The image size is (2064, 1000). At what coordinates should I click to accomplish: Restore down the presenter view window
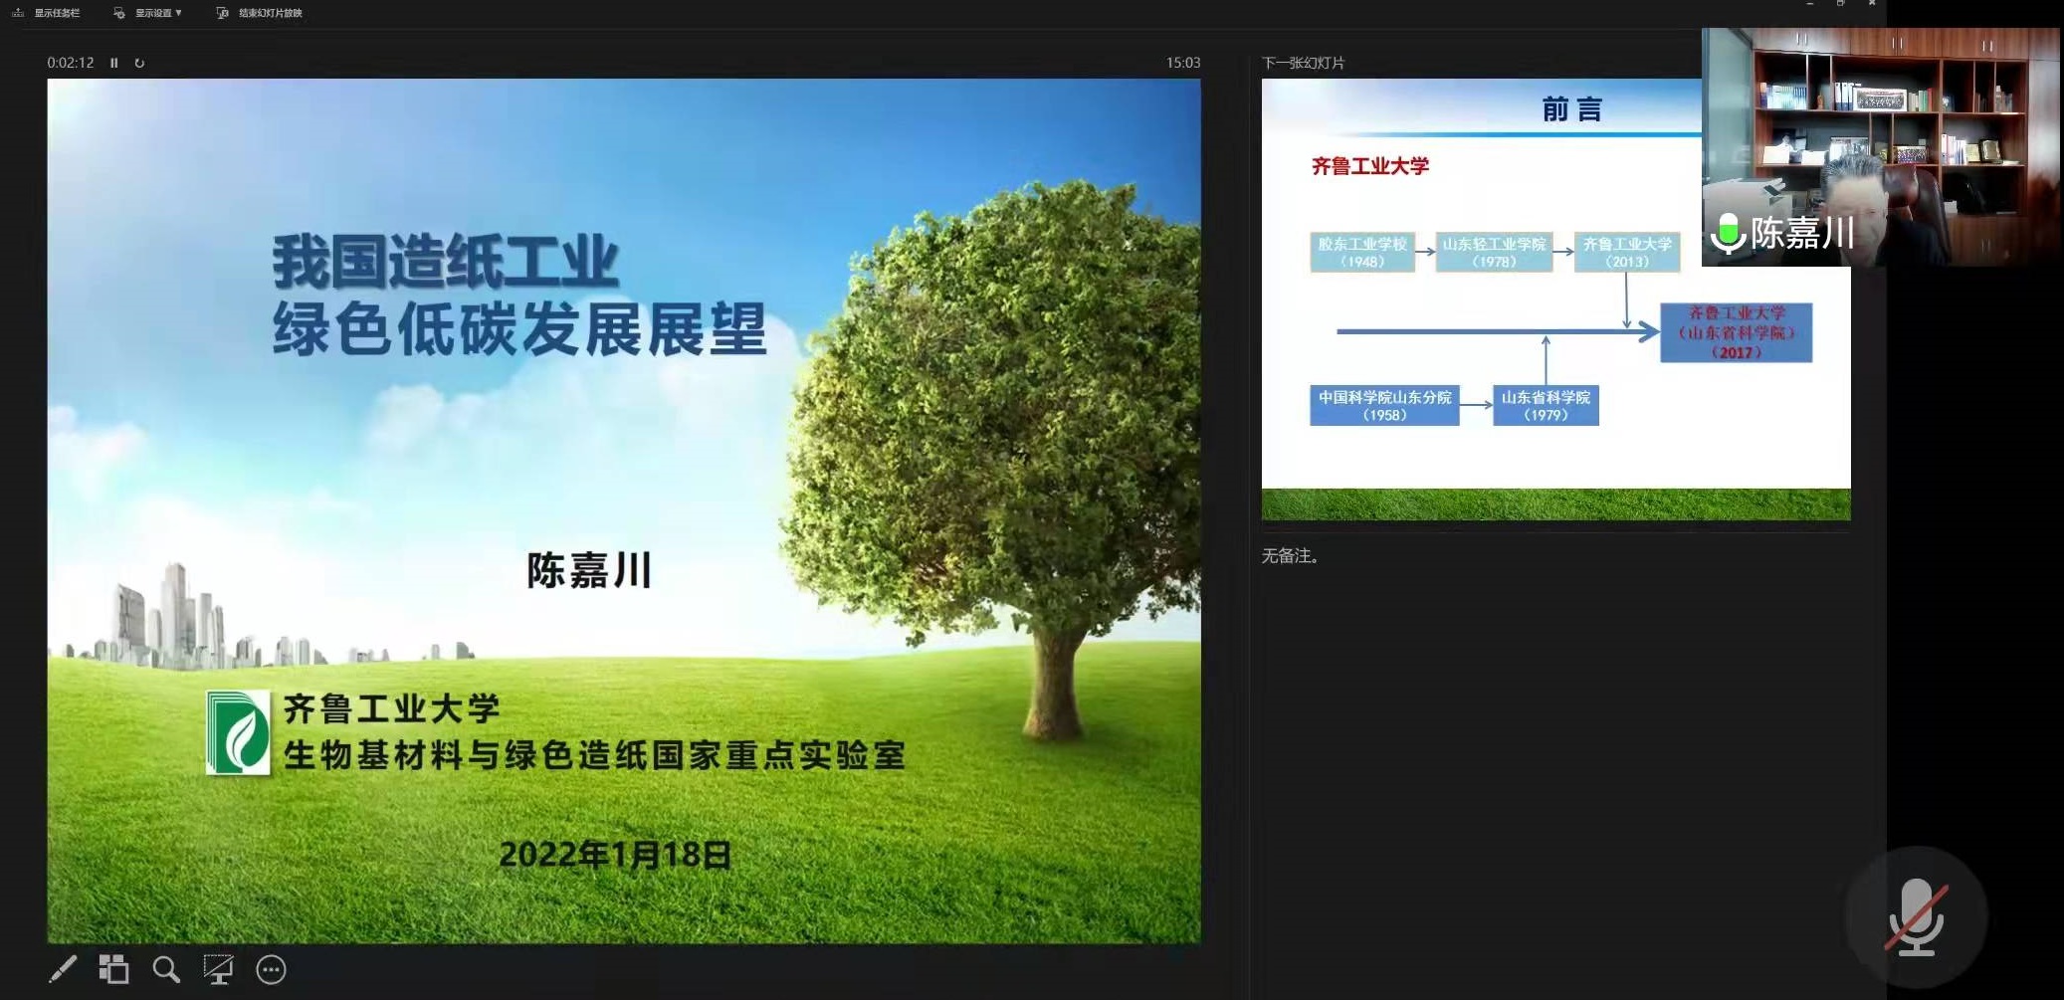click(1840, 4)
